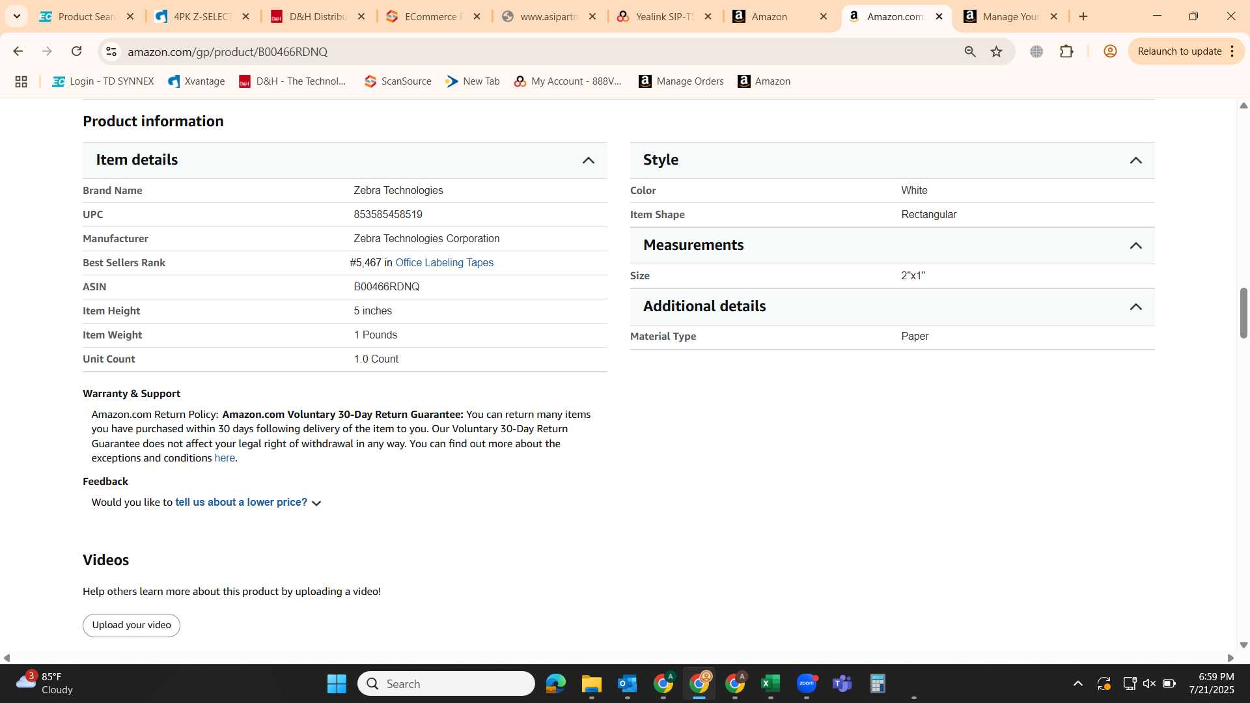Open the Amazon bookmark in bookmarks bar
This screenshot has height=703, width=1250.
(x=764, y=81)
